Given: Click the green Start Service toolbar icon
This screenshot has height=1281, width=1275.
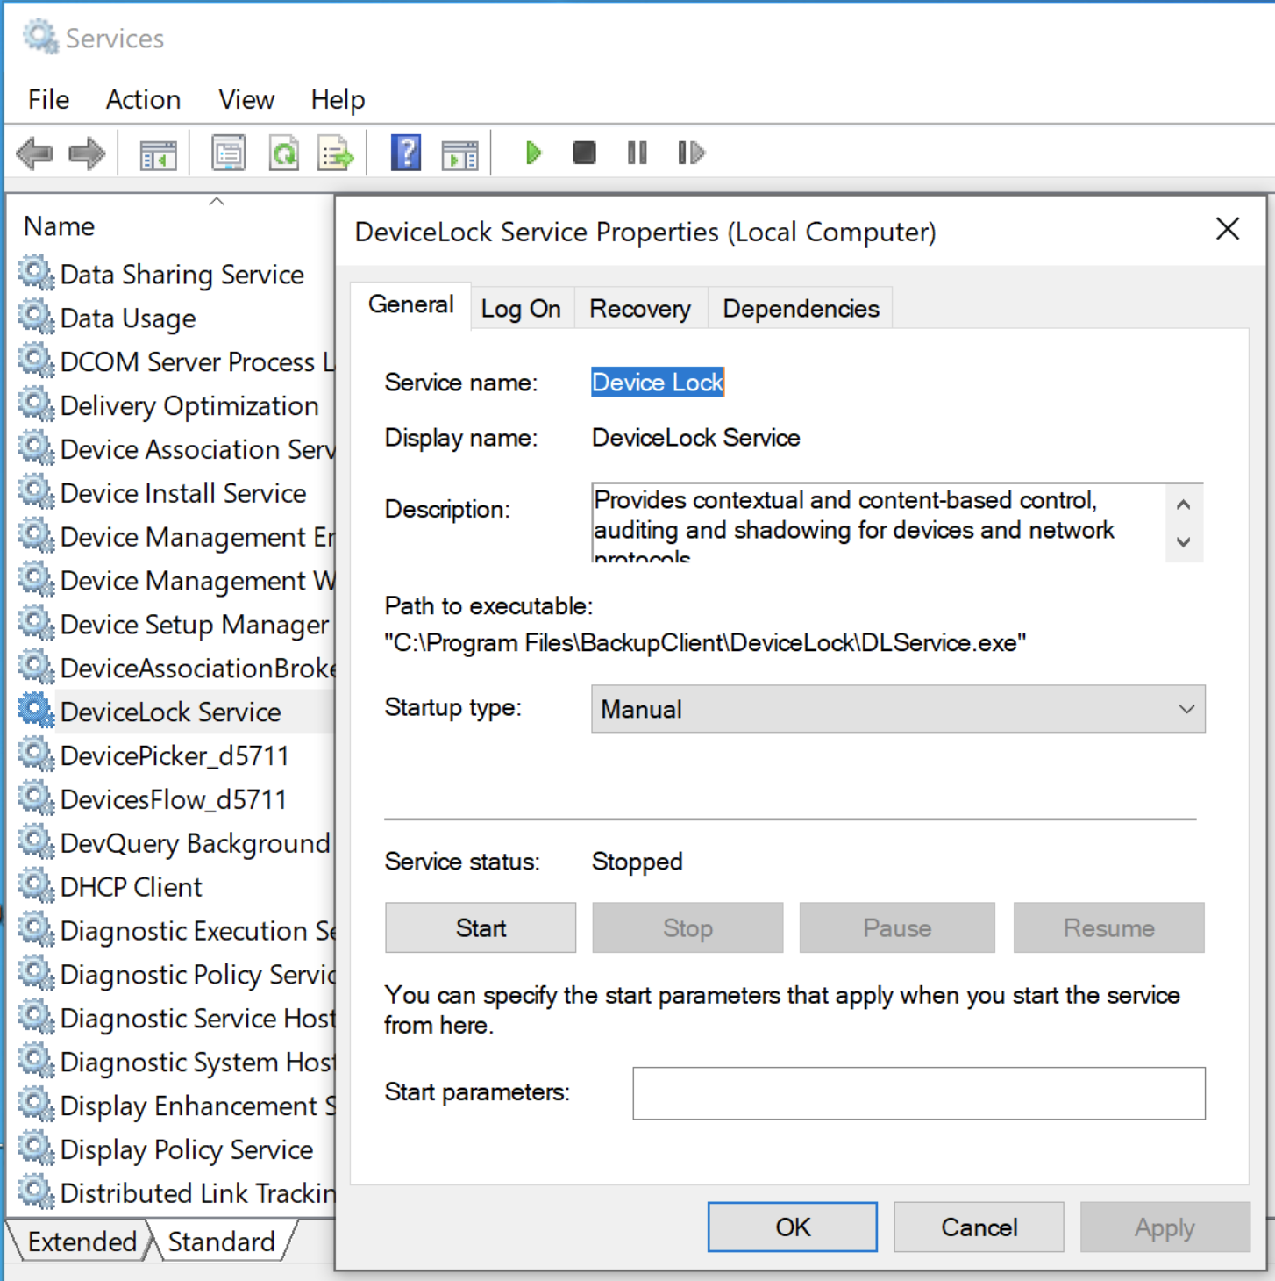Looking at the screenshot, I should (533, 154).
